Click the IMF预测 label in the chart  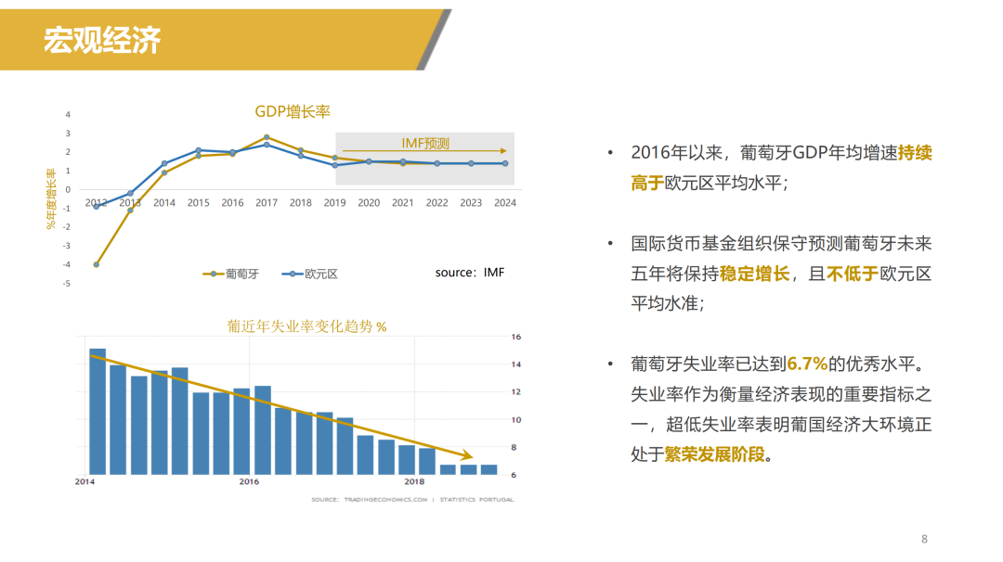(424, 143)
